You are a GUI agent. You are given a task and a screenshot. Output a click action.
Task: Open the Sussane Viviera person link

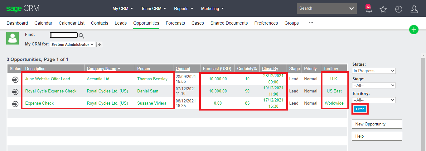pos(152,103)
